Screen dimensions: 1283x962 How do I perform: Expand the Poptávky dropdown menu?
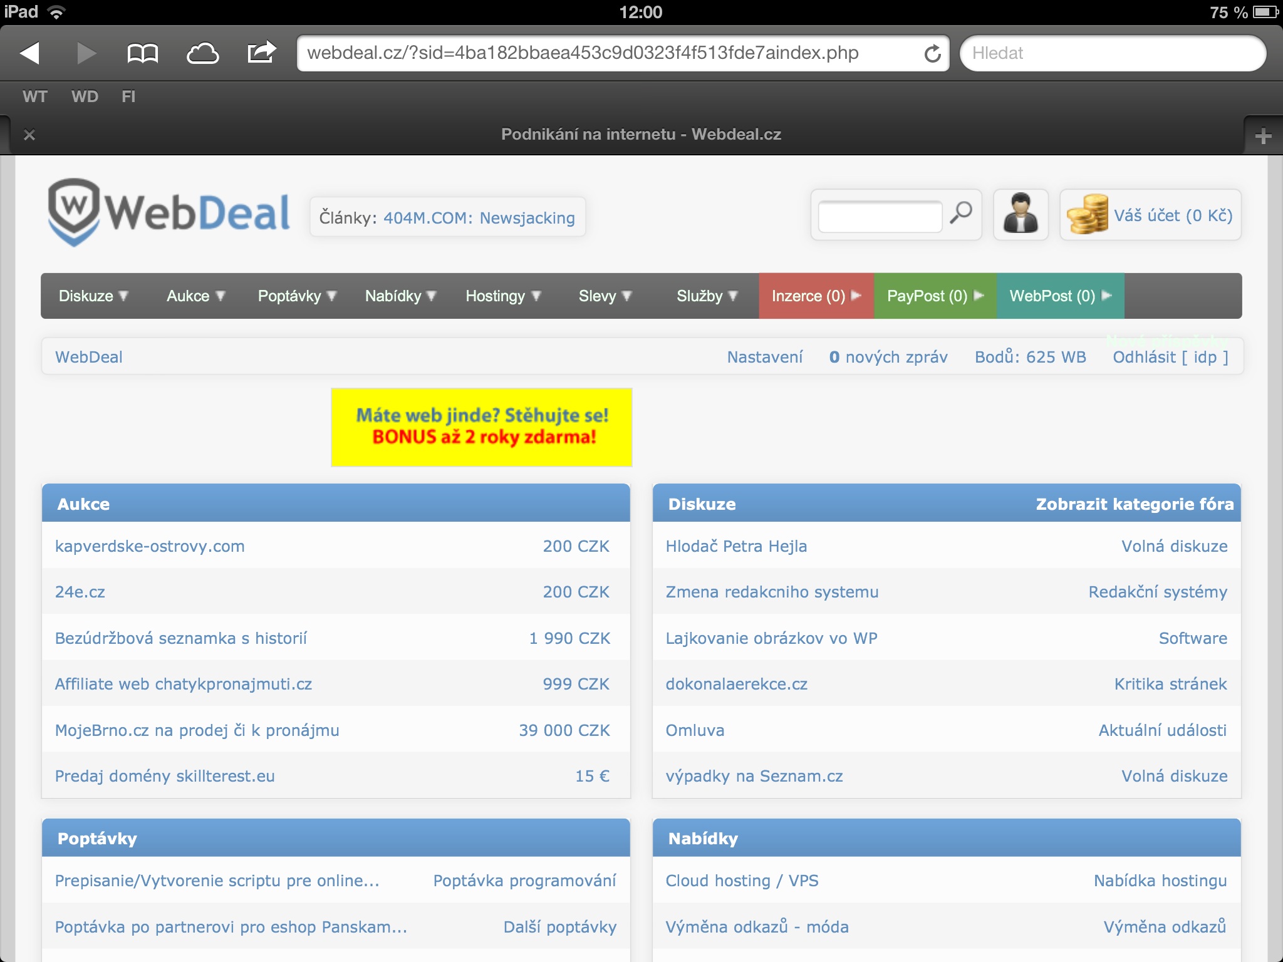tap(297, 296)
